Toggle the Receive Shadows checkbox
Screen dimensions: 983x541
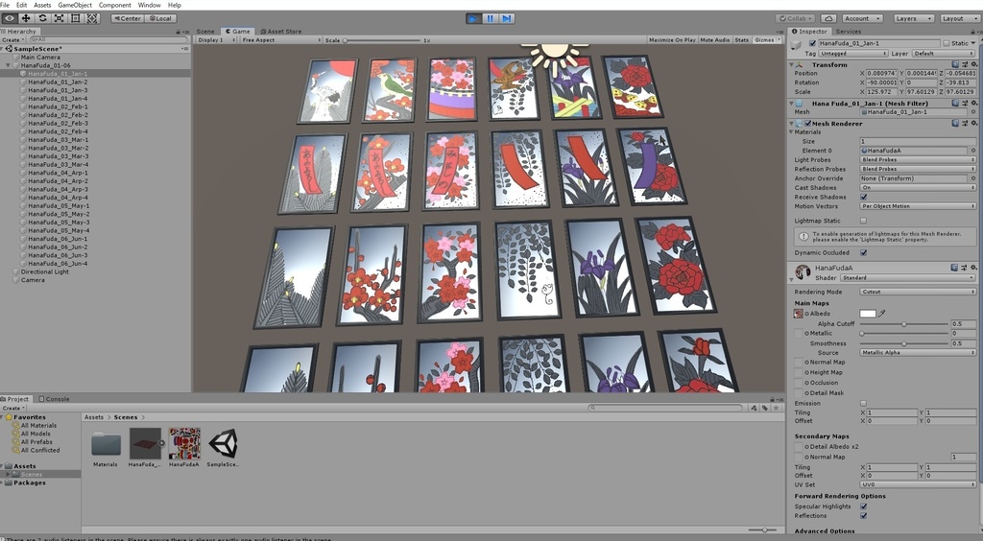click(864, 197)
